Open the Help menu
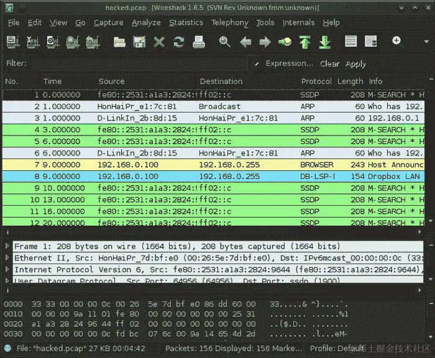This screenshot has height=358, width=435. (x=331, y=22)
